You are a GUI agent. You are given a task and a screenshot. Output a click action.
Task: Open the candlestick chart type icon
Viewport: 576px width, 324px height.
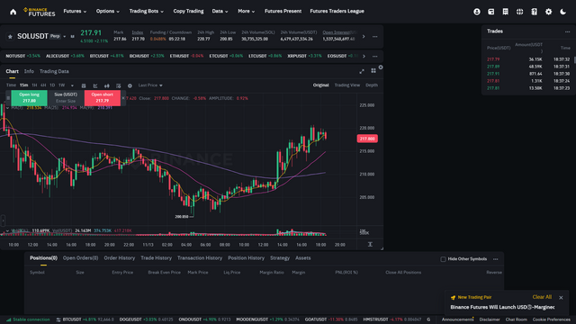pos(107,85)
